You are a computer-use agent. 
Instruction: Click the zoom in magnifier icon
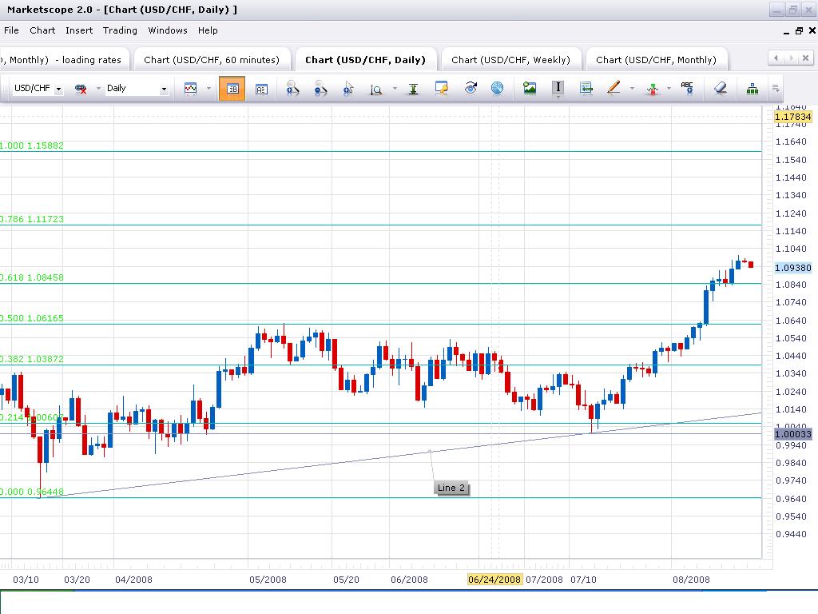coord(292,89)
